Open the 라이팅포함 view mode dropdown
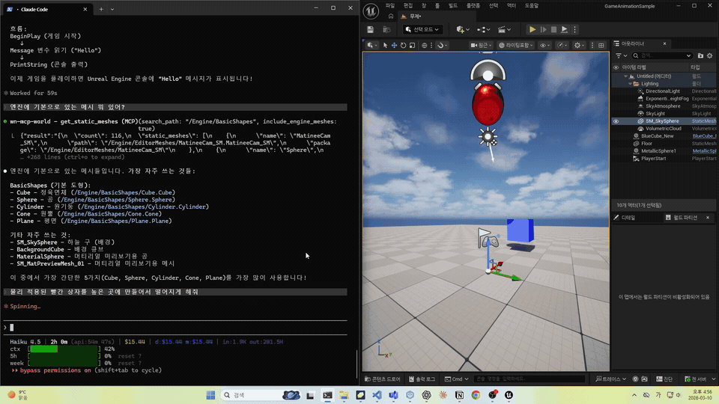This screenshot has width=719, height=404. coord(515,46)
